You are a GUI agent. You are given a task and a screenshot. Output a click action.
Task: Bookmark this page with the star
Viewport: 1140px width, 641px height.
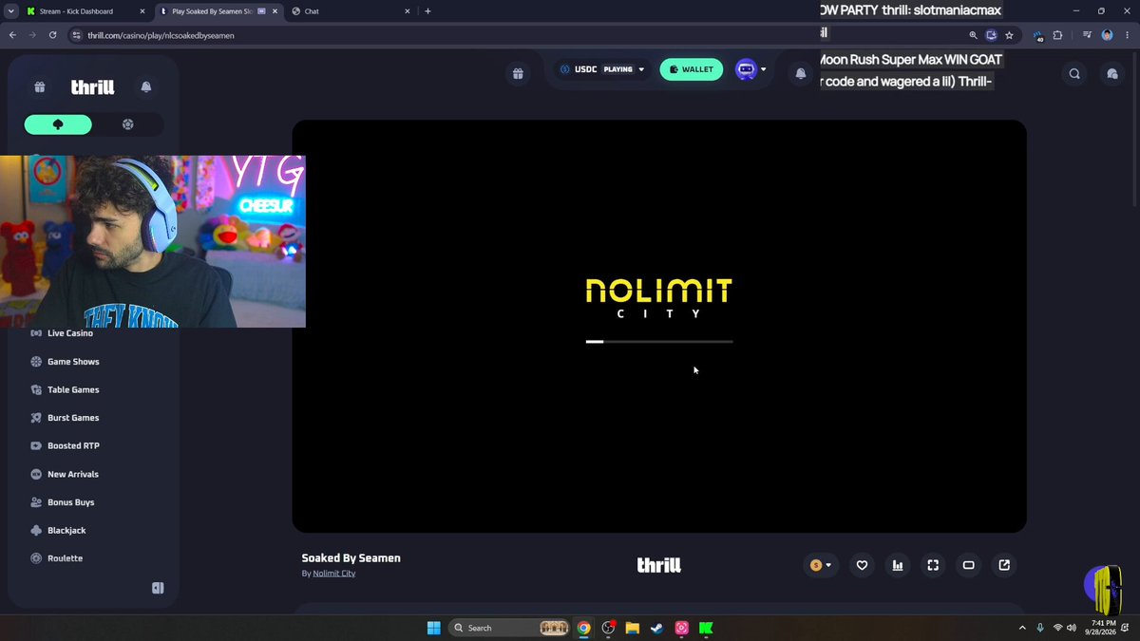click(x=1009, y=35)
